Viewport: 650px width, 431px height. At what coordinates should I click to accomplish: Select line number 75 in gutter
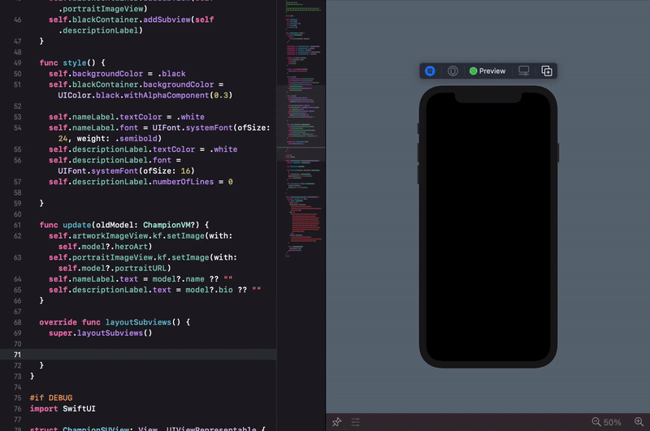(x=17, y=398)
